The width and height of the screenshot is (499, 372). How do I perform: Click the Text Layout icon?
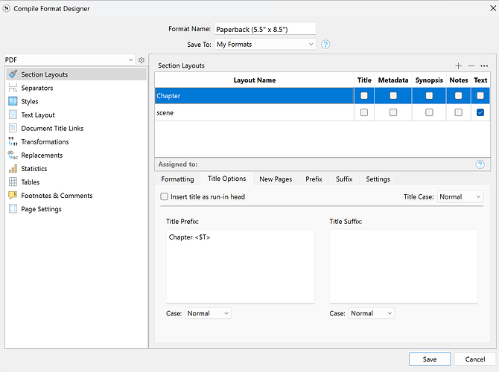point(13,115)
